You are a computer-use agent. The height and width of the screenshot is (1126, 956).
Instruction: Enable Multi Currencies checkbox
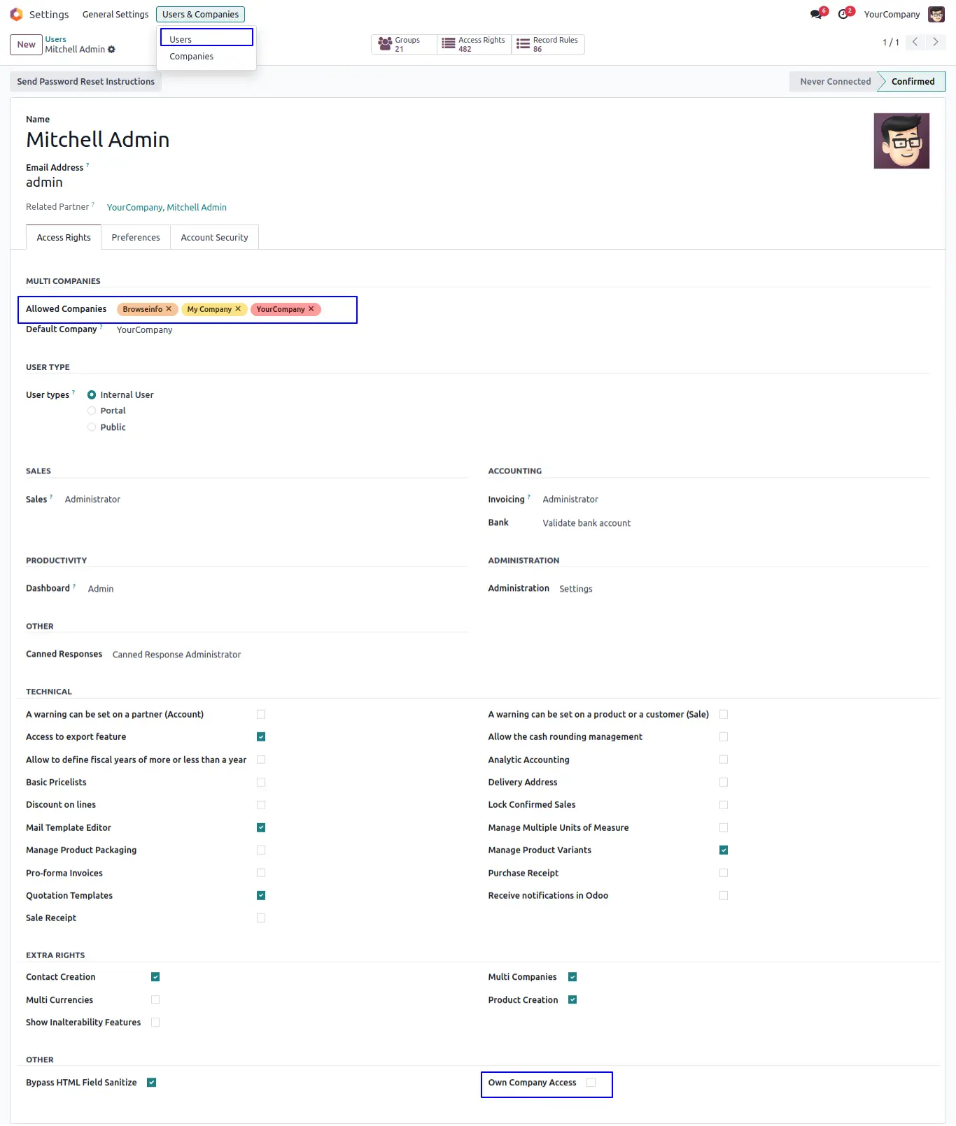pos(155,1000)
